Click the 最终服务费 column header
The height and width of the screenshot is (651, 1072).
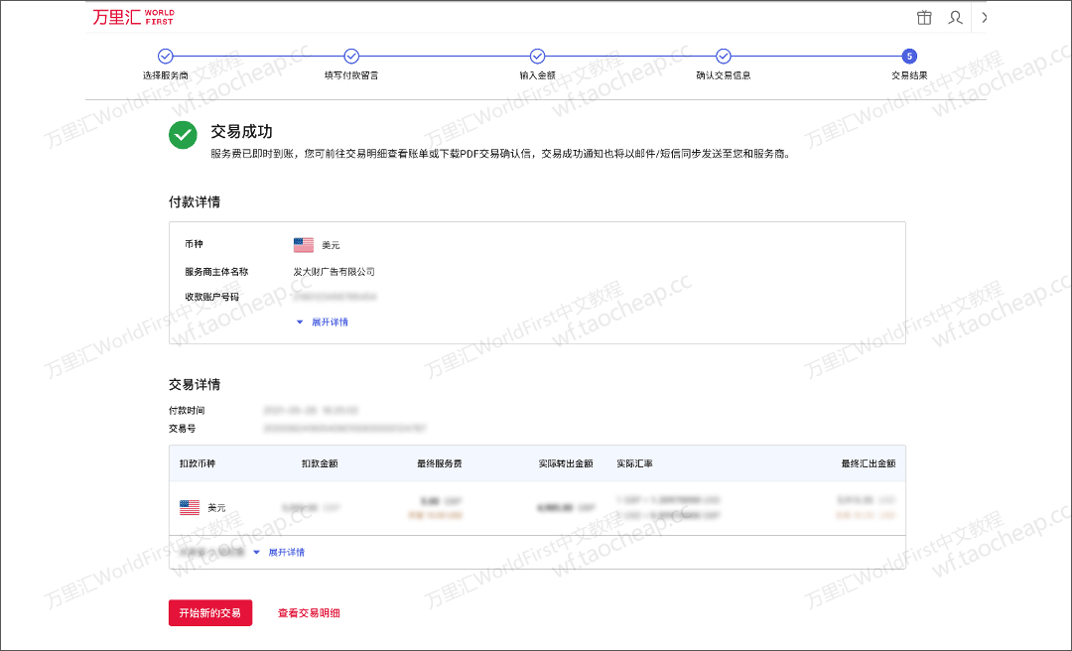[439, 463]
